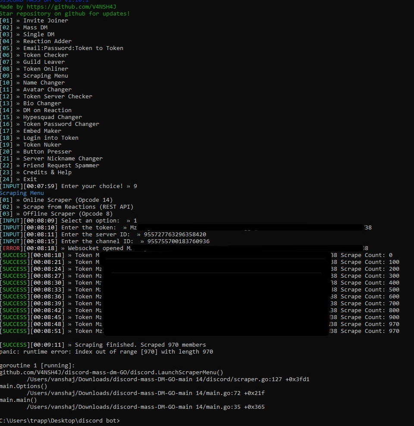Click the "Scrape Count: 600" value
The height and width of the screenshot is (426, 414).
(370, 296)
